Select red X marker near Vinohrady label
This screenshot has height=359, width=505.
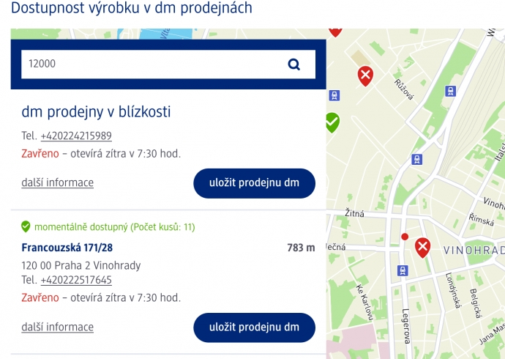[x=423, y=248]
